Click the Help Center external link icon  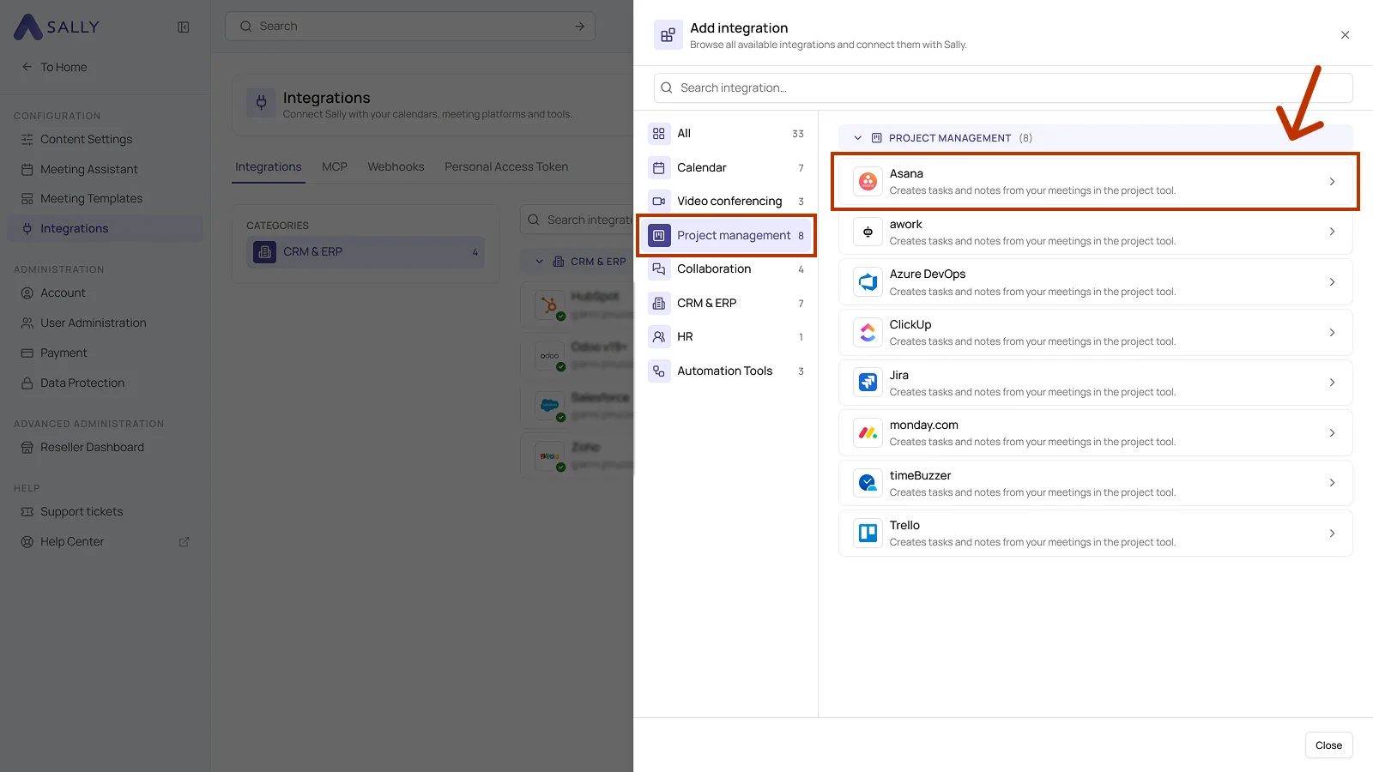coord(184,542)
